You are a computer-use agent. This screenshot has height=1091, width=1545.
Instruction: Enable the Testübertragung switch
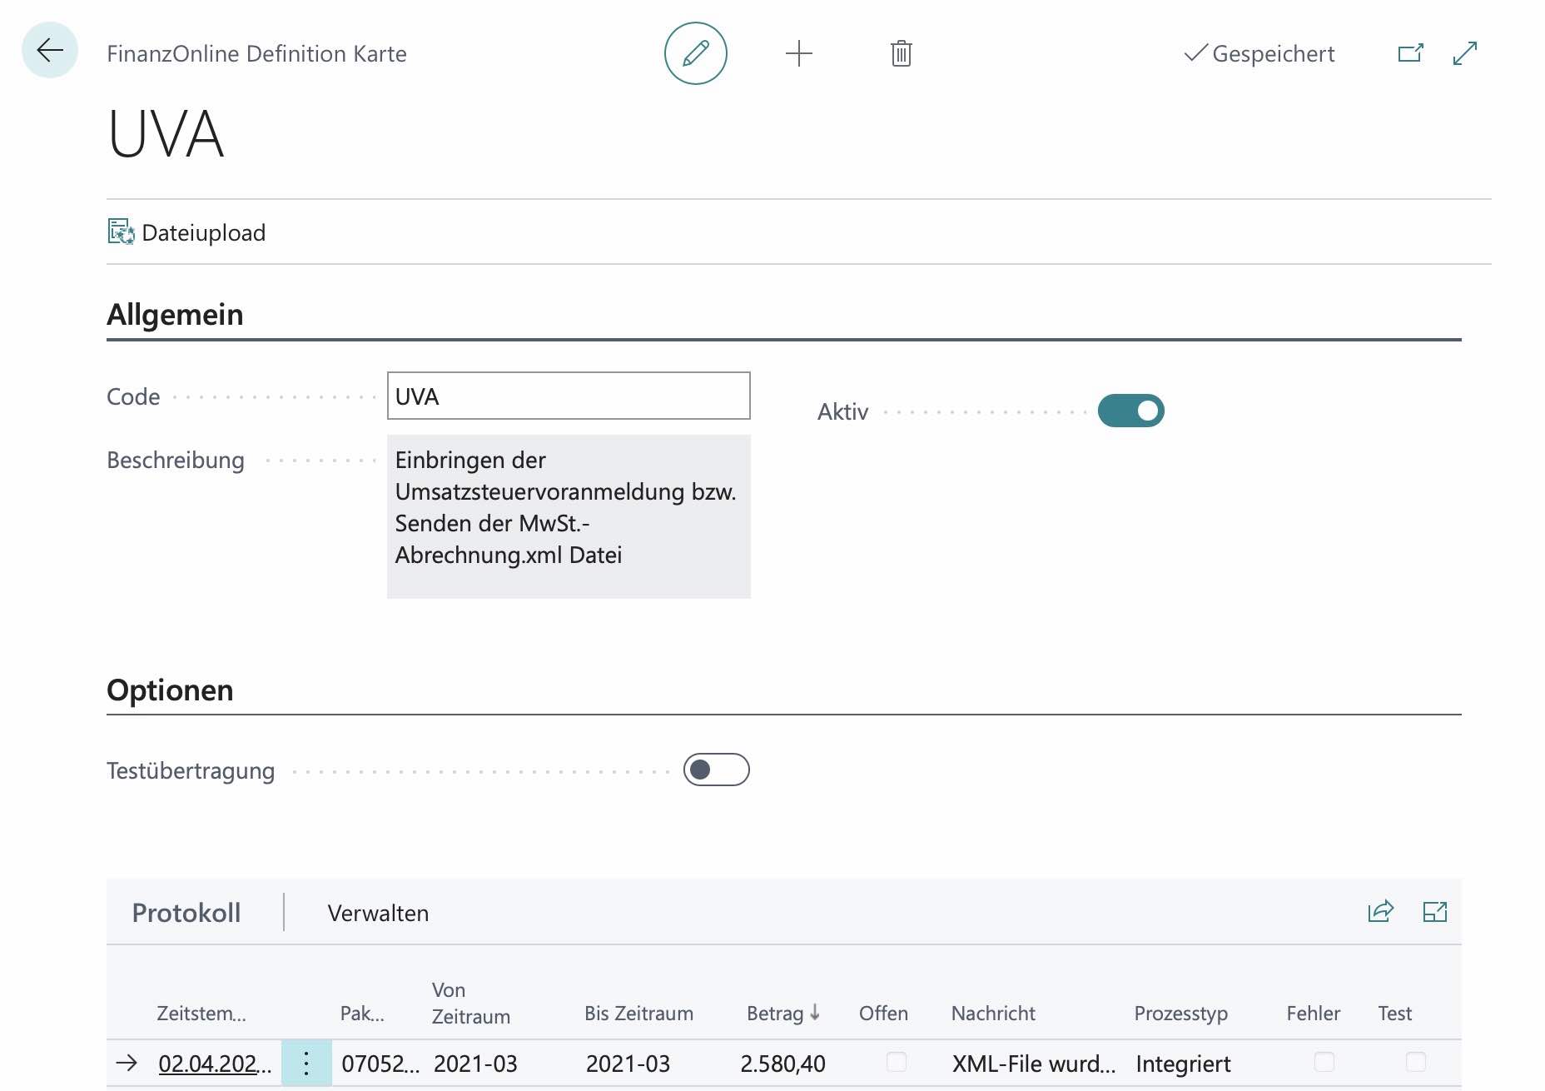[x=716, y=770]
